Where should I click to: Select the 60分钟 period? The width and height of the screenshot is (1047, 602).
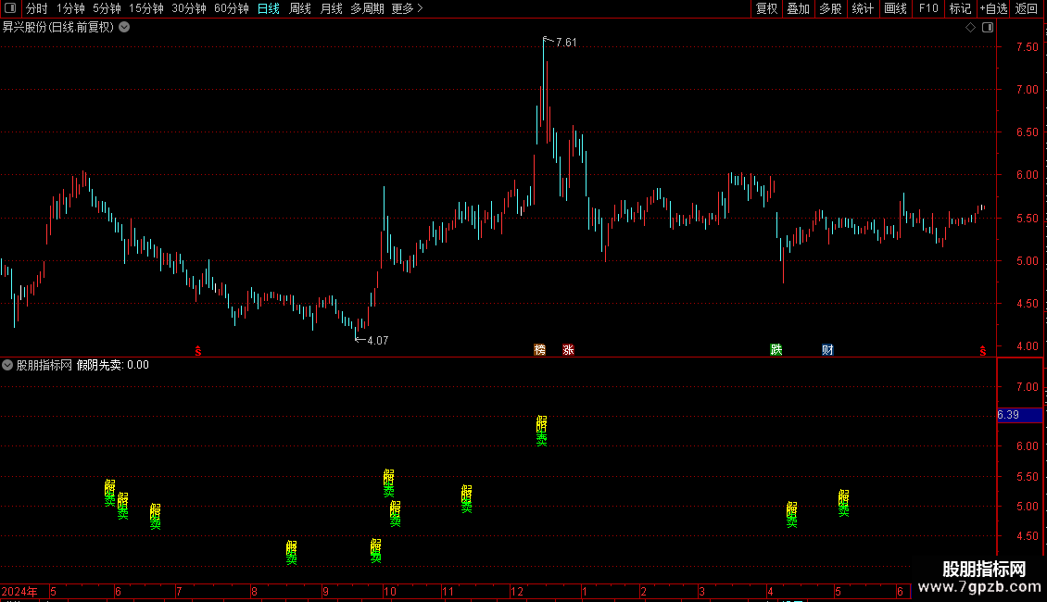[232, 8]
